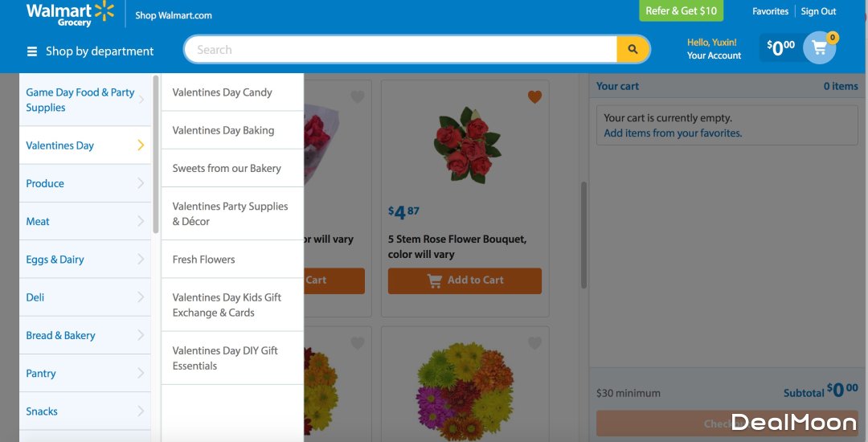Expand the Produce department chevron
Viewport: 868px width, 442px height.
(x=141, y=183)
